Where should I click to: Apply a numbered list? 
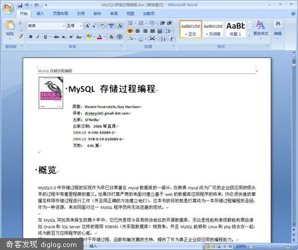click(142, 23)
